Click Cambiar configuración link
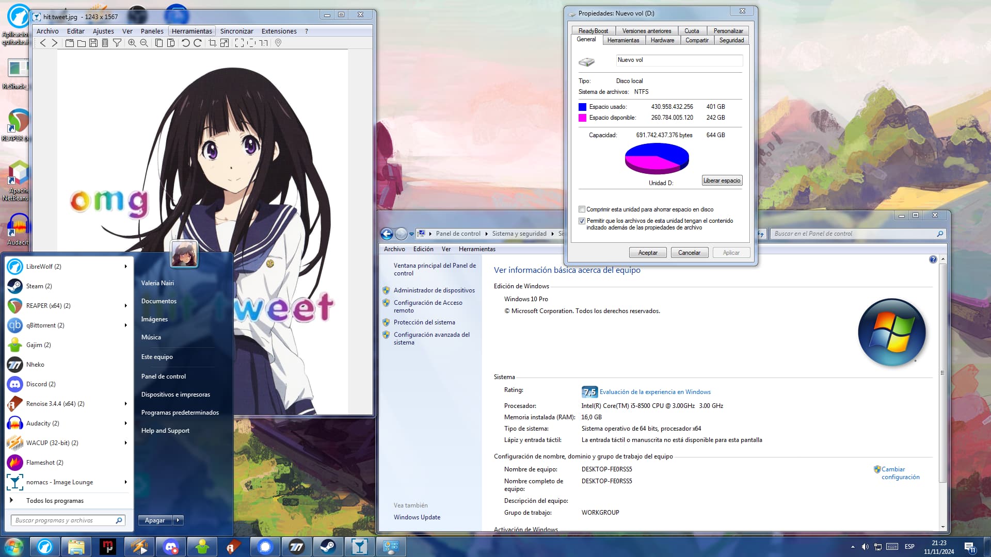Screen dimensions: 991x557 [900, 473]
